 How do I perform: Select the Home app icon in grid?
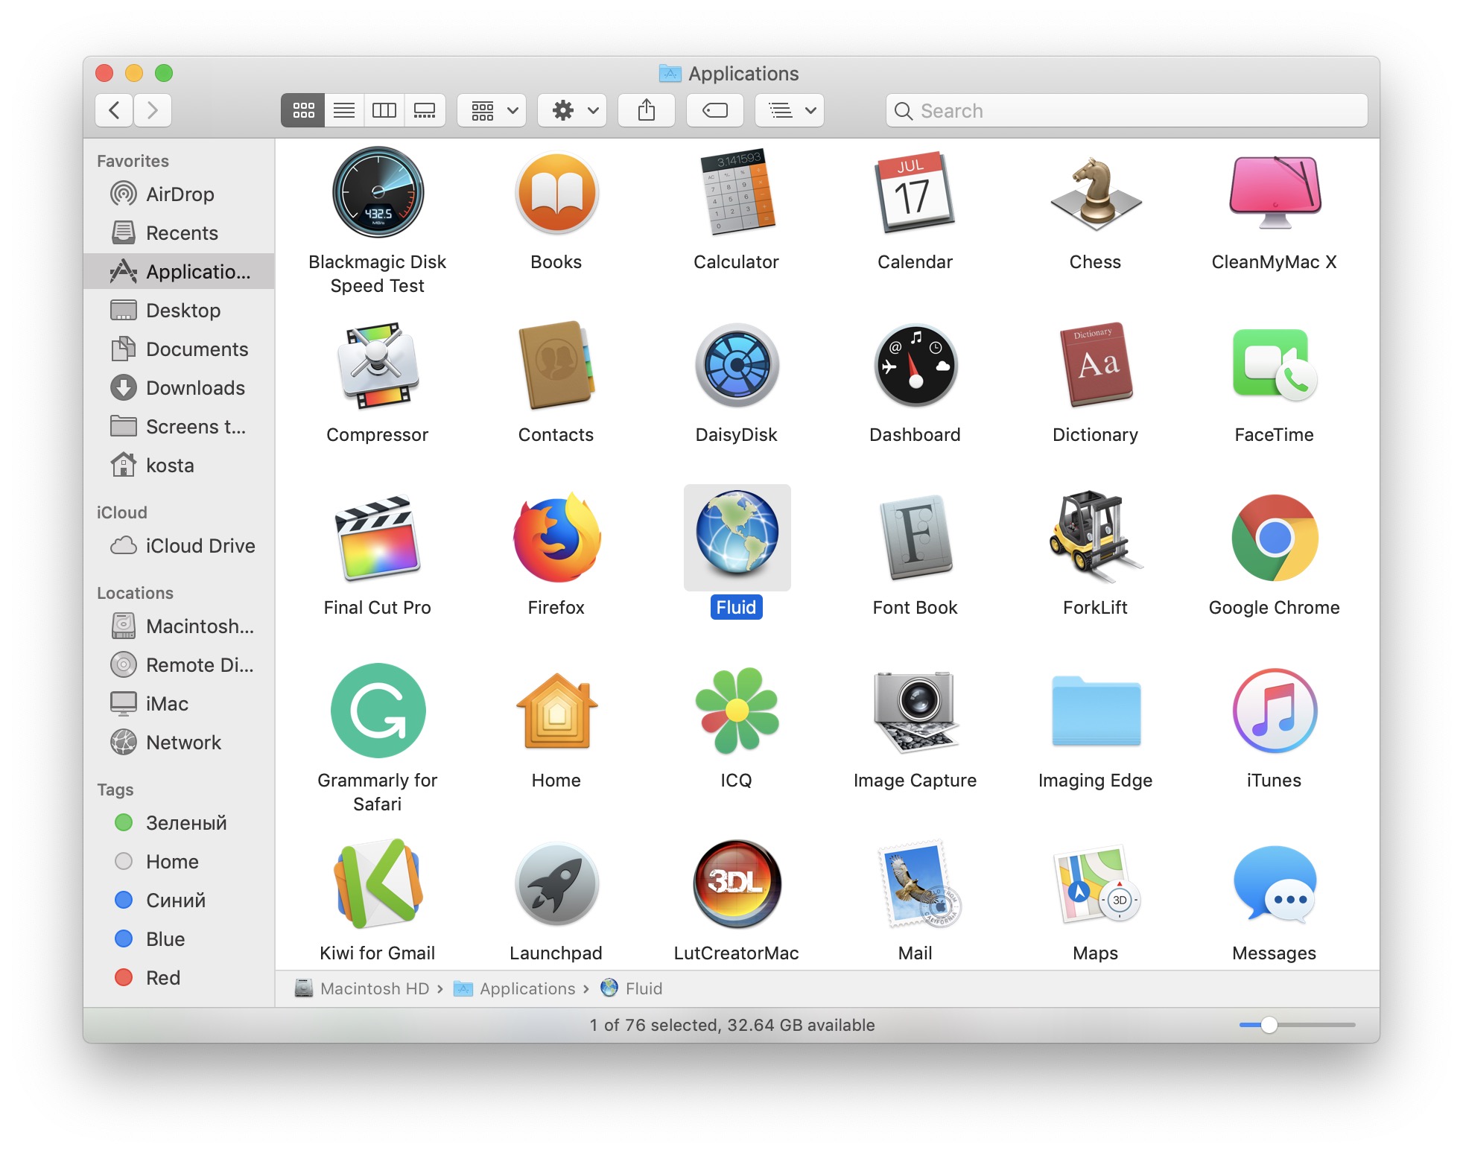pos(556,711)
